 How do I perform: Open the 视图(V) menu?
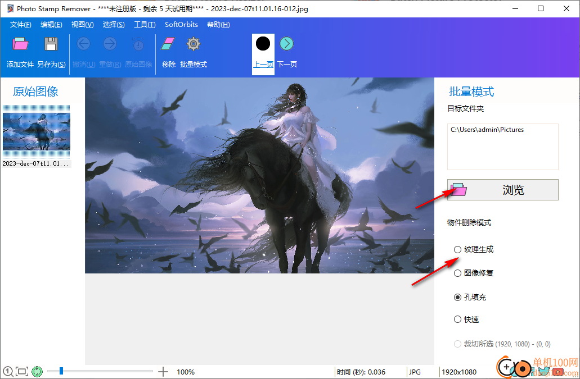tap(82, 24)
